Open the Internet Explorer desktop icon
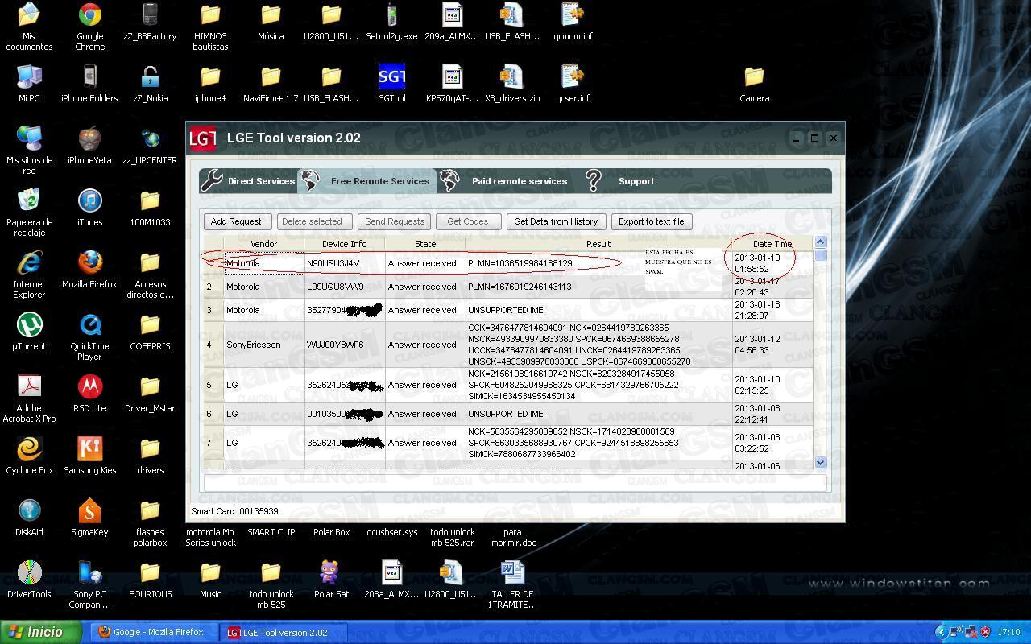 [29, 274]
